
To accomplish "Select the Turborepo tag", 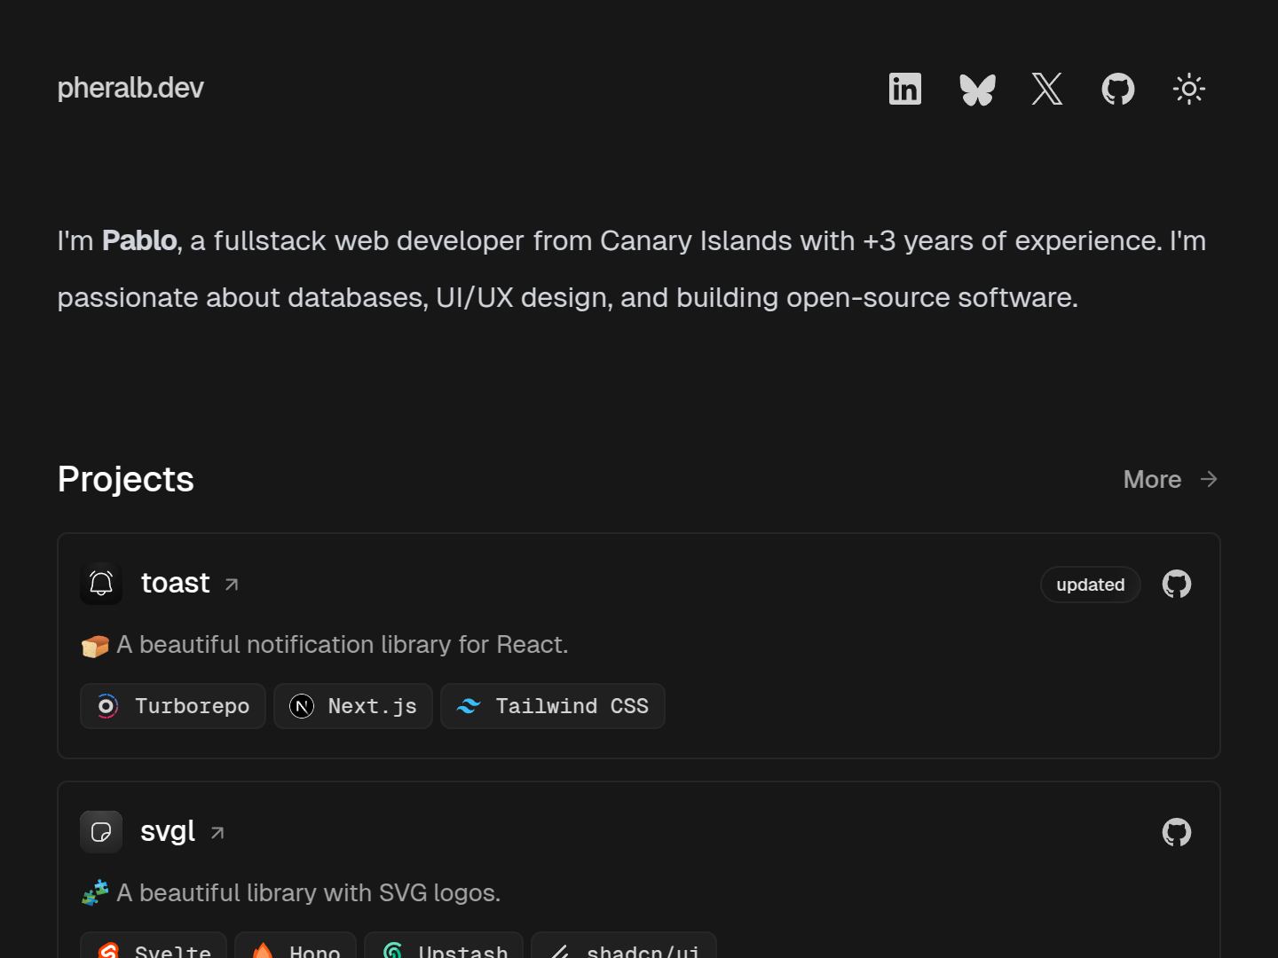I will [173, 706].
